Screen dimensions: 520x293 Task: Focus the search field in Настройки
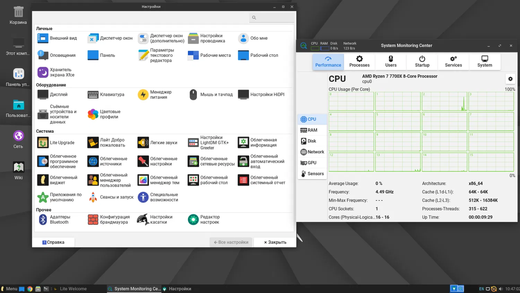click(x=272, y=18)
